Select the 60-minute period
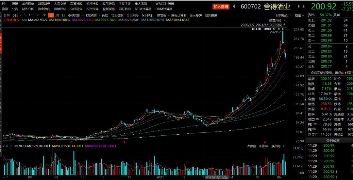Viewport: 353px width, 180px height. pos(44,16)
